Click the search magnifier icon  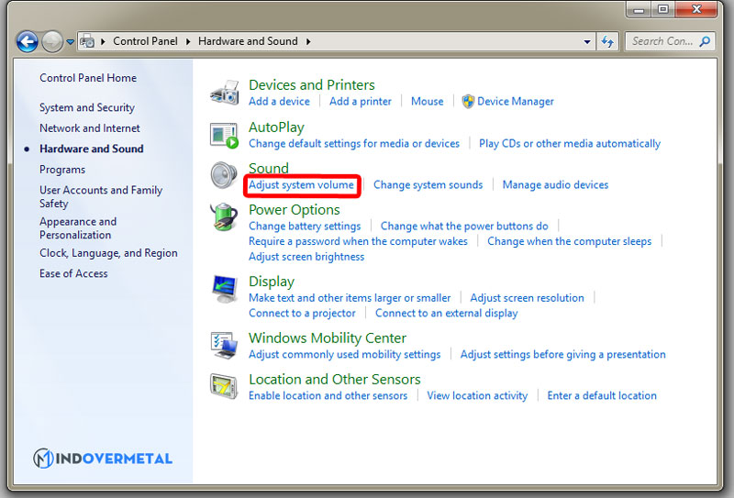705,41
